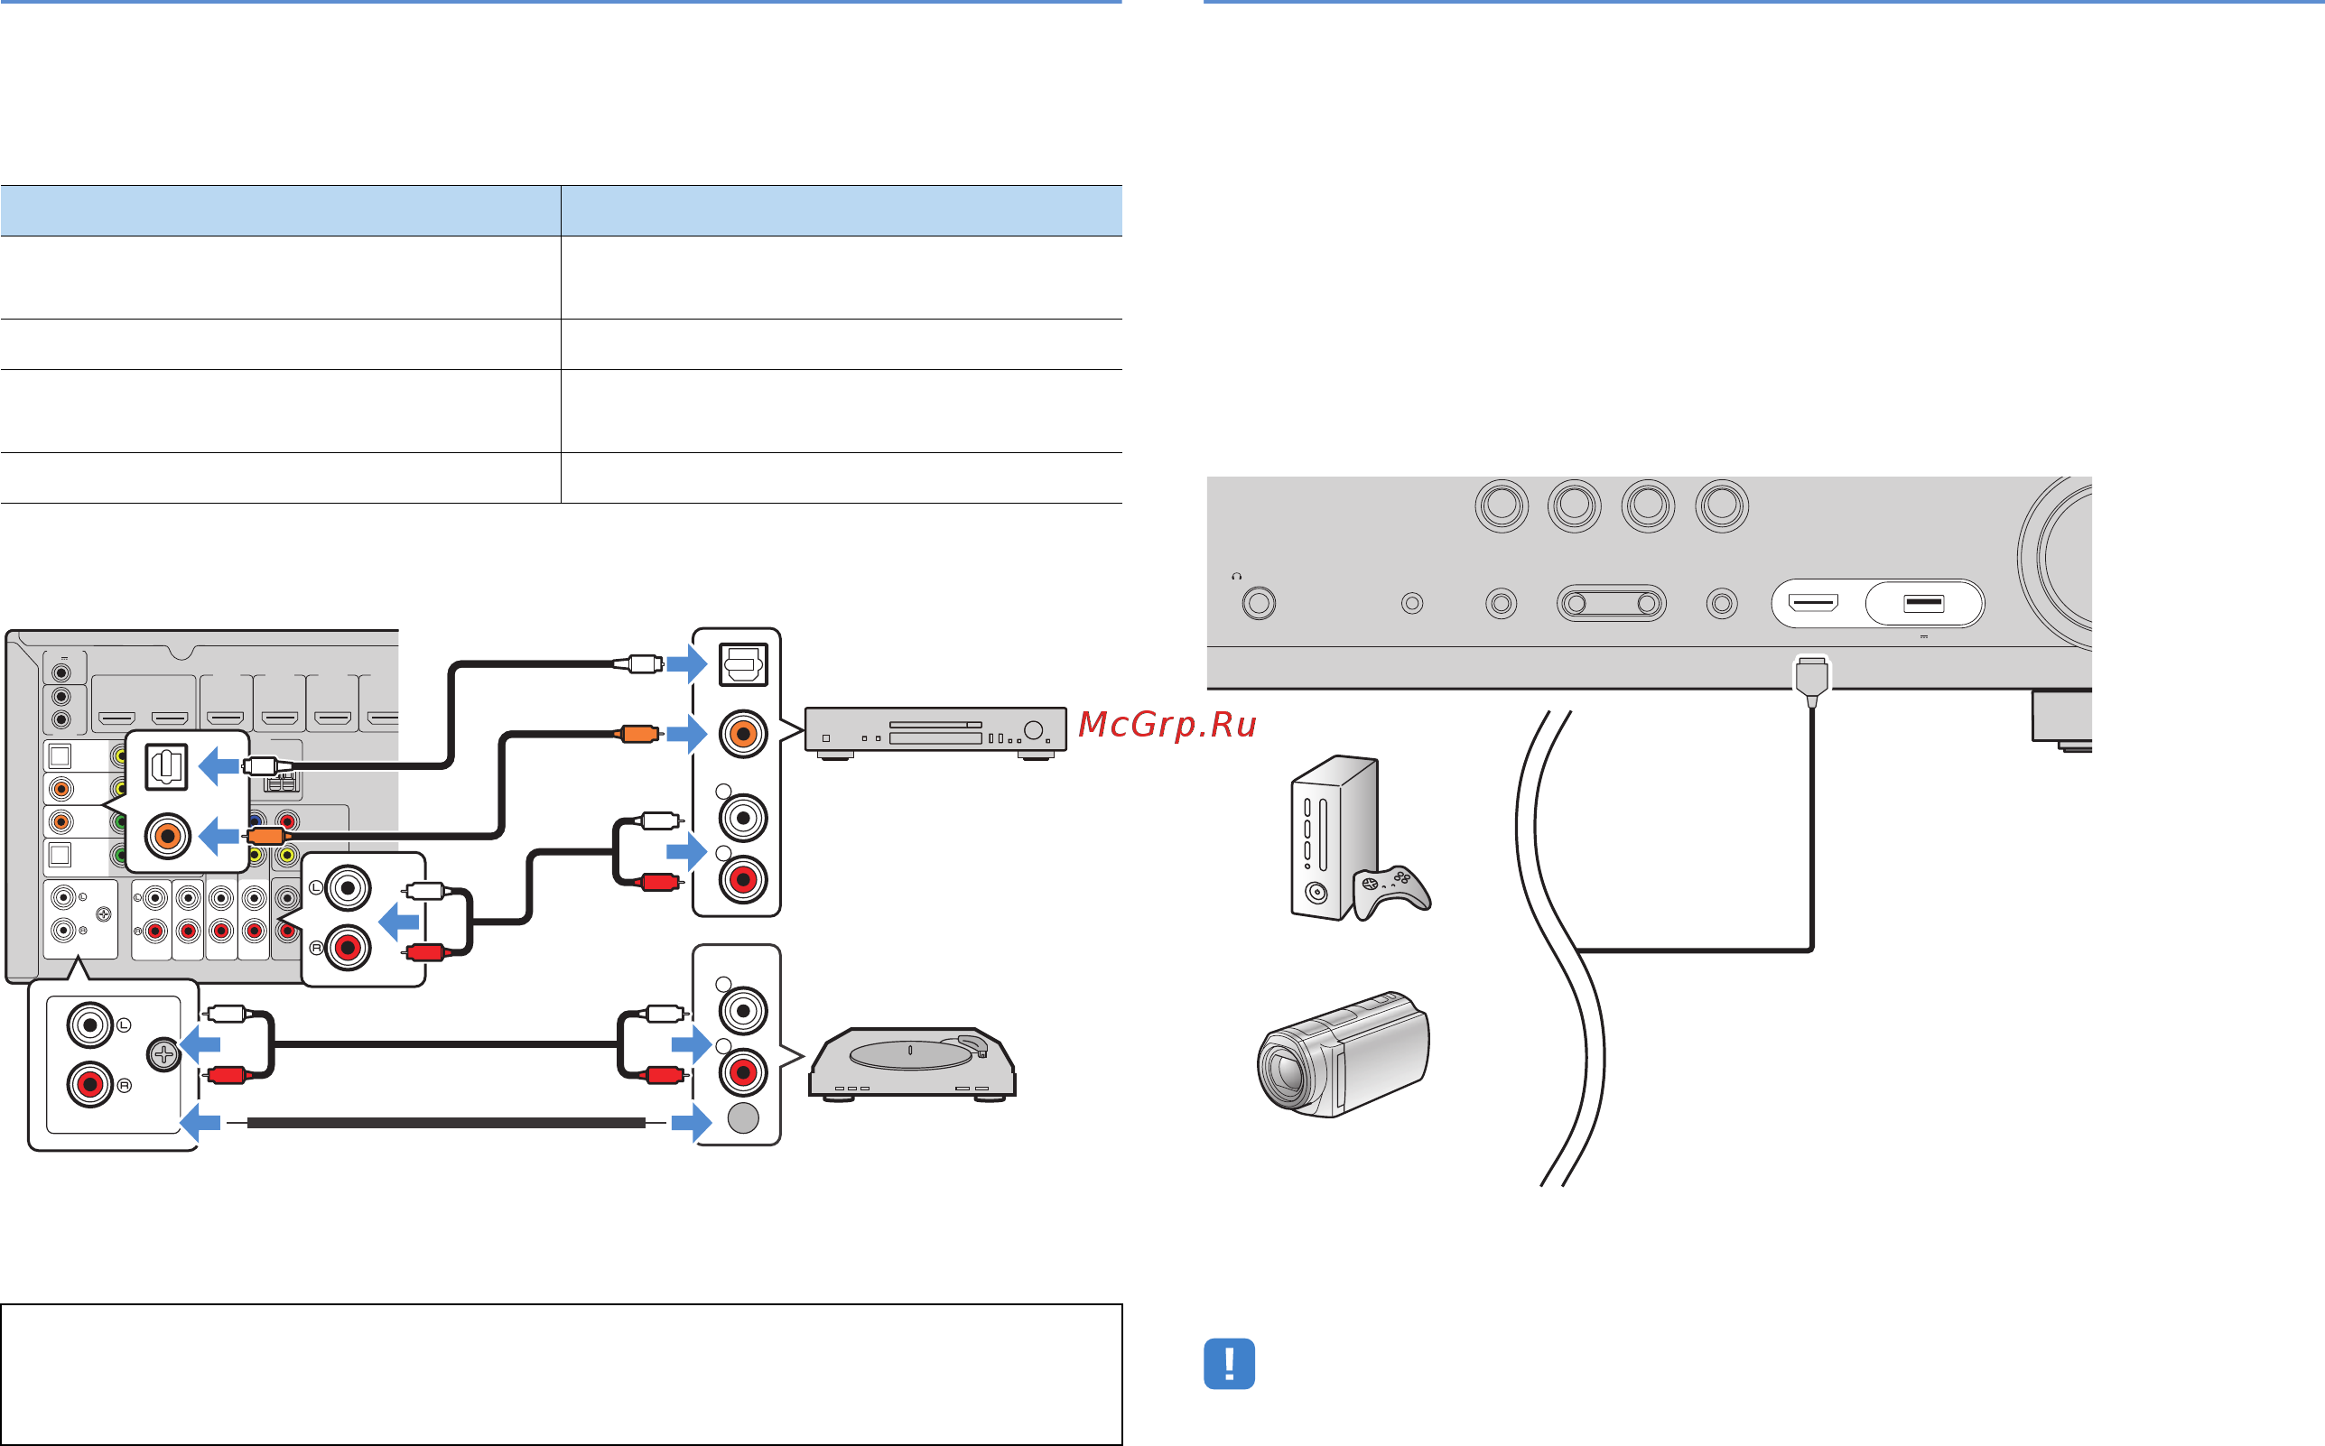Select the game console illustration
The image size is (2325, 1446).
tap(1360, 839)
